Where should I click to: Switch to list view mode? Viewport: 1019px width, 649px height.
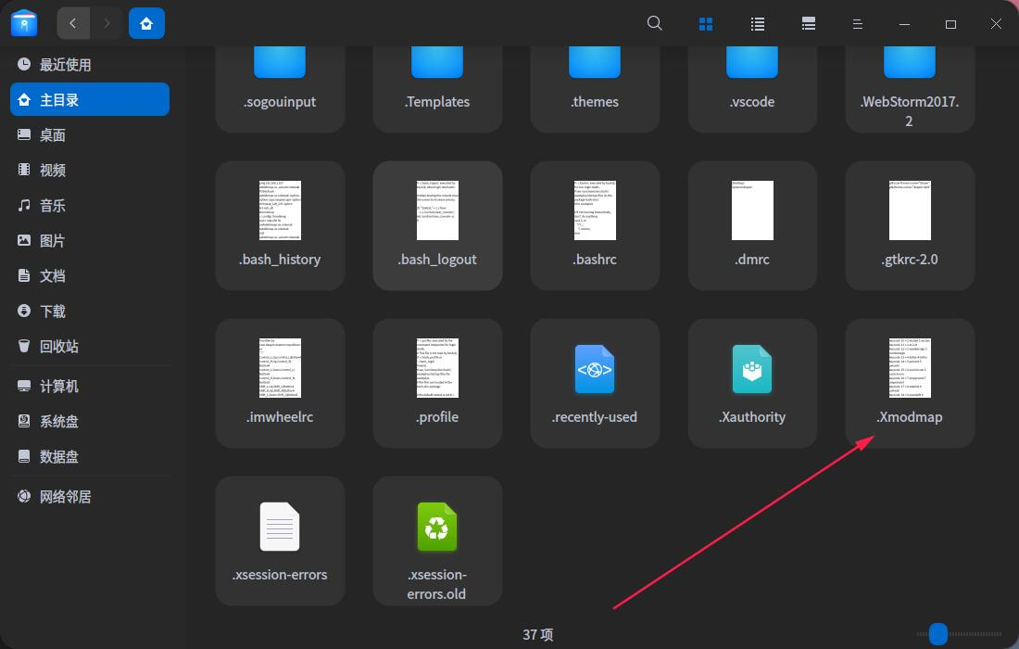757,23
